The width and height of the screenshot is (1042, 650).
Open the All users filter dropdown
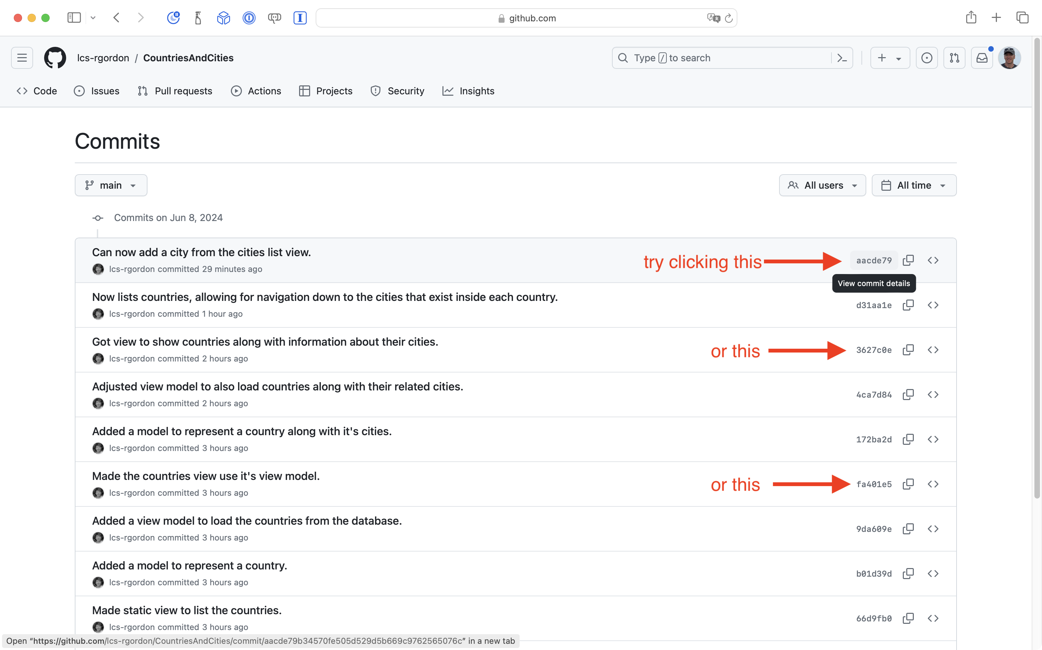(822, 185)
